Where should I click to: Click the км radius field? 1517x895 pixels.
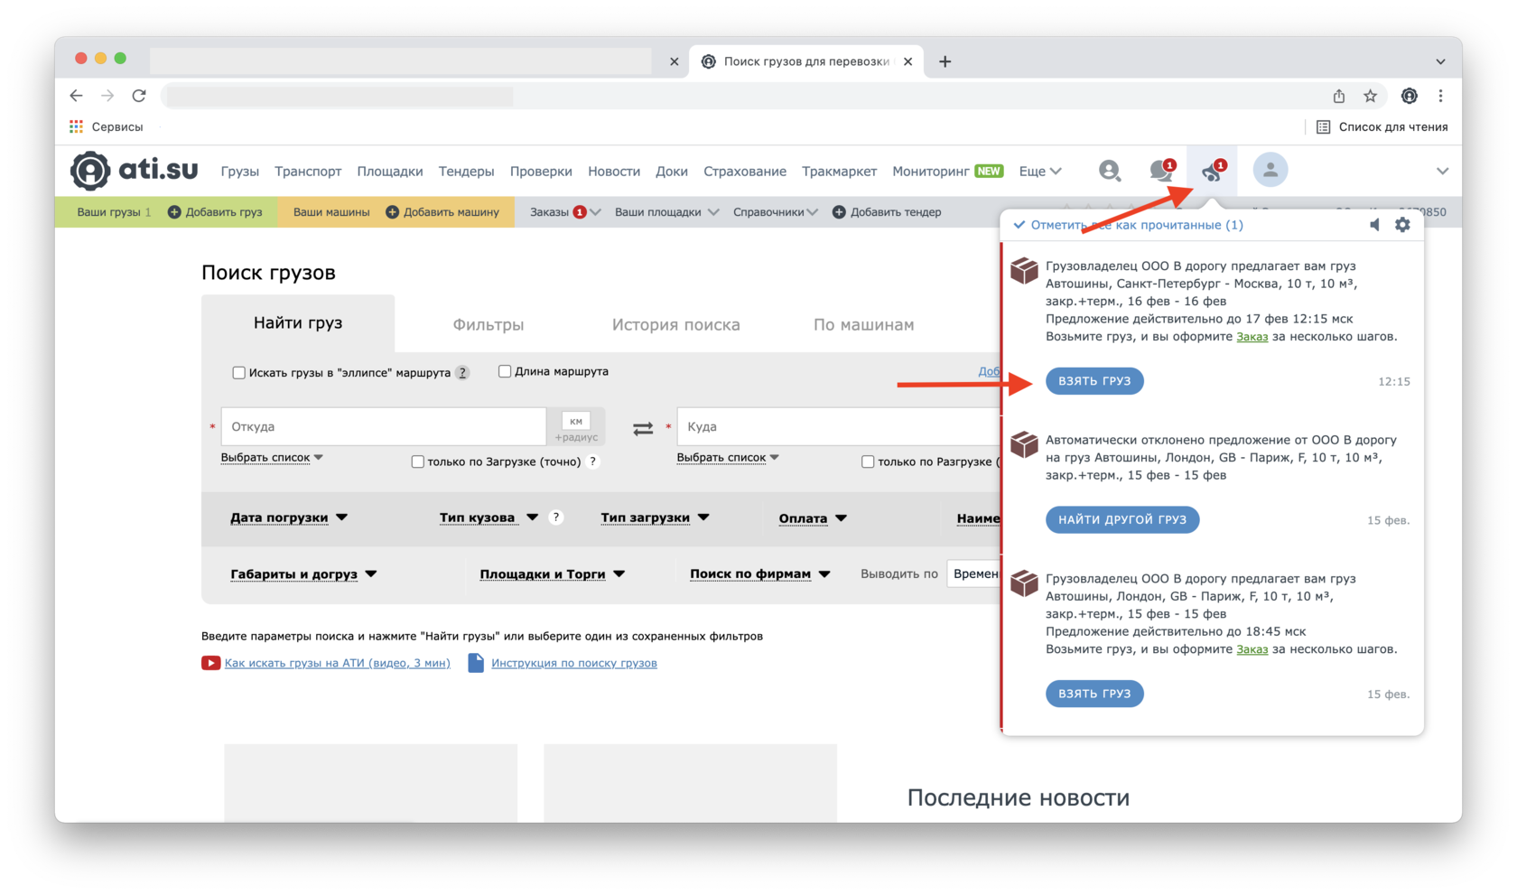coord(576,421)
